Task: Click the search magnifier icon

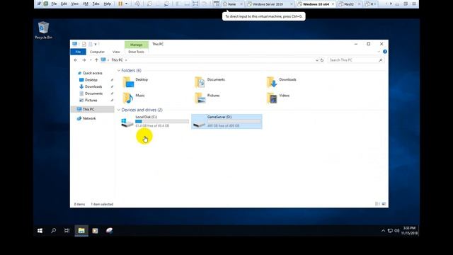Action: (x=381, y=60)
